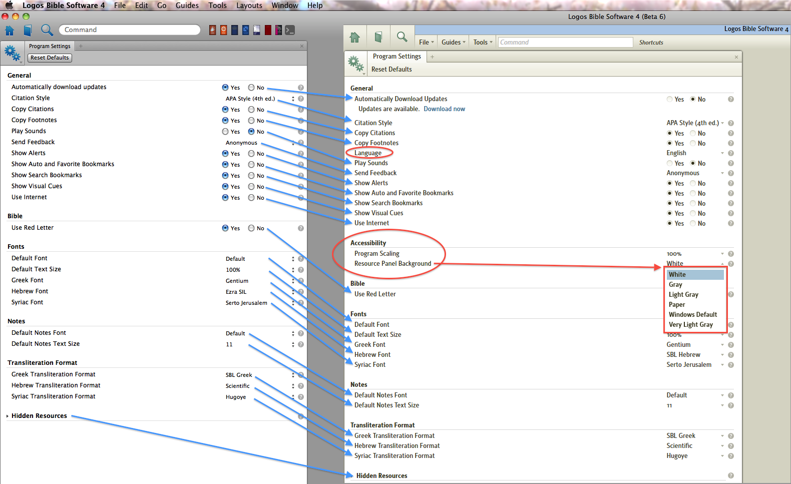Open Help menu in macOS menu bar
This screenshot has width=791, height=484.
315,6
